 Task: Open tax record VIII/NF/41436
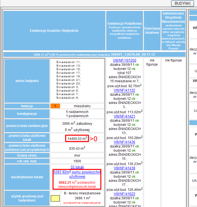pyautogui.click(x=124, y=142)
